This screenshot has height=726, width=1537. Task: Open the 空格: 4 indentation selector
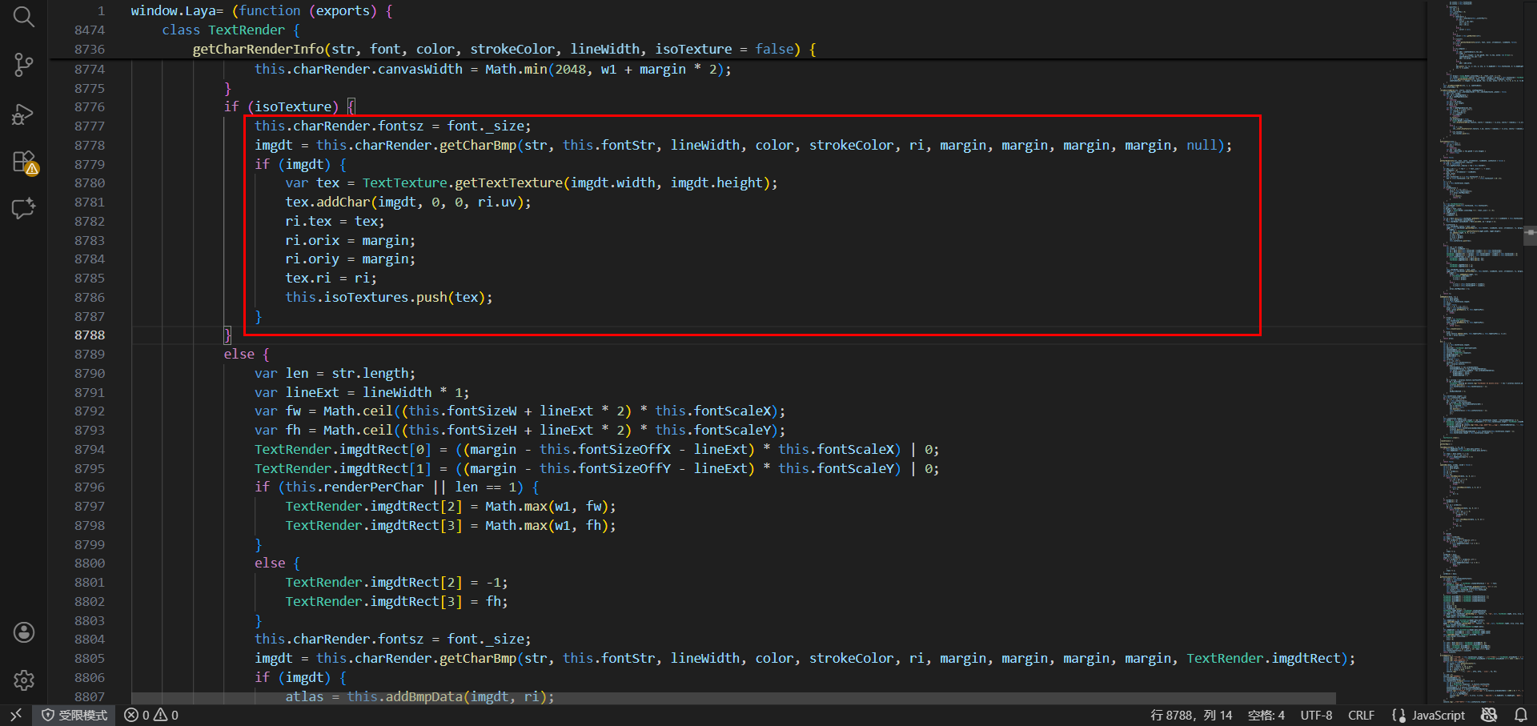pos(1266,715)
